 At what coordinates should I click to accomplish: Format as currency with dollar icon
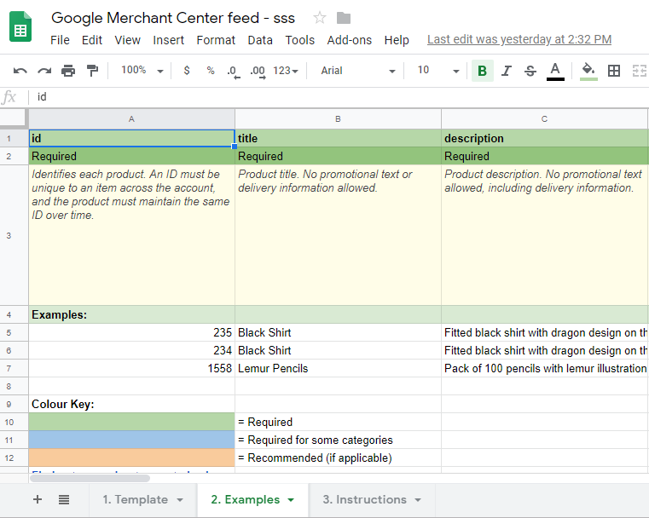pos(187,71)
